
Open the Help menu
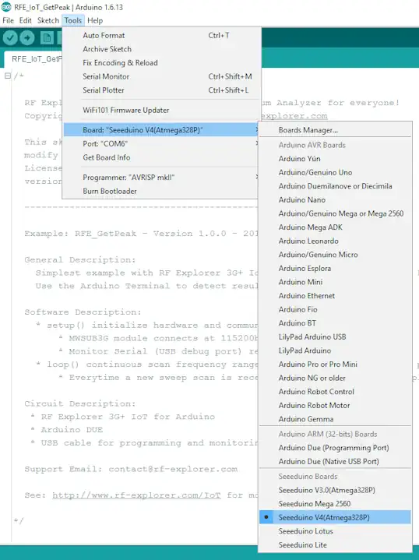95,20
